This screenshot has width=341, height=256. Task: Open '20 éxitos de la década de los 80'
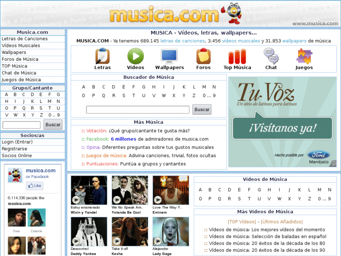[288, 243]
